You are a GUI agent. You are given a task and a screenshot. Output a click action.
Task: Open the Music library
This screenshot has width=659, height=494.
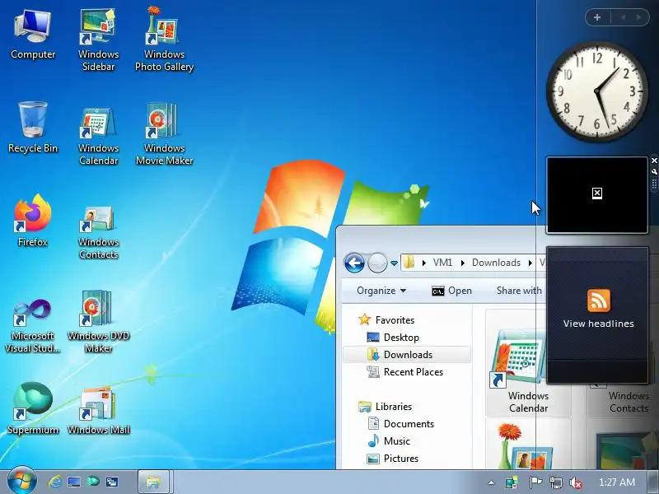[397, 441]
